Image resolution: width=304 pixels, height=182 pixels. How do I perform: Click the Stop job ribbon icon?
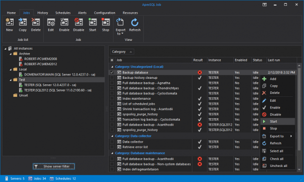(105, 22)
